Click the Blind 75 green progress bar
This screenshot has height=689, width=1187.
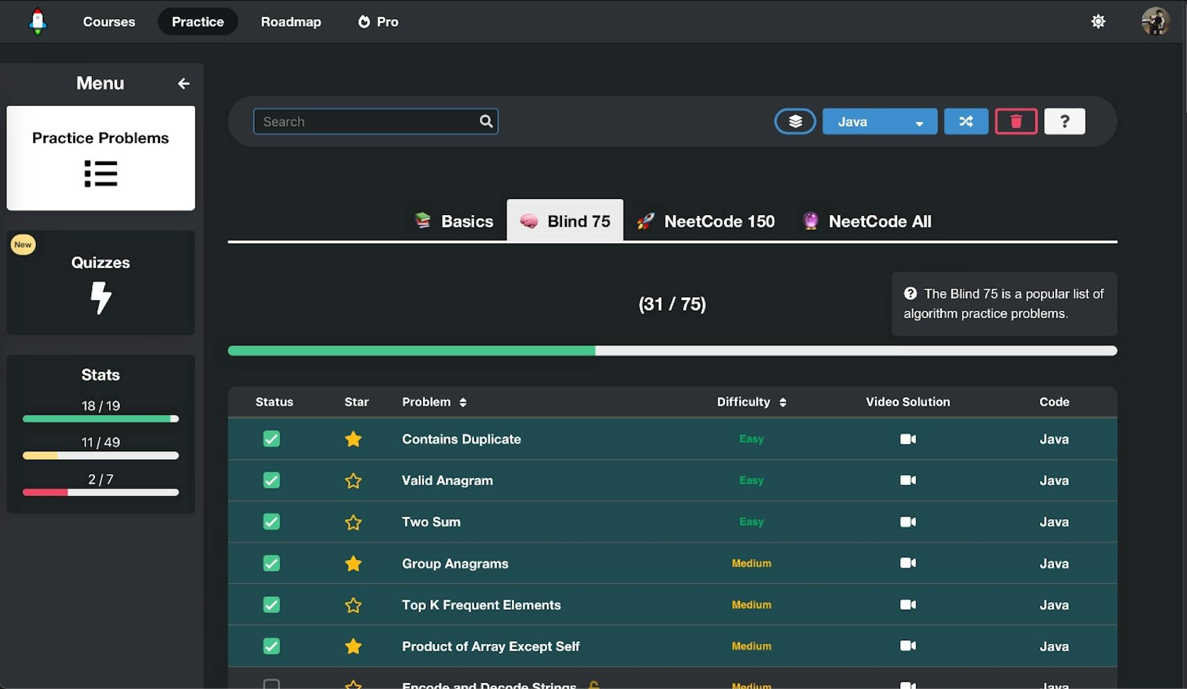(411, 350)
